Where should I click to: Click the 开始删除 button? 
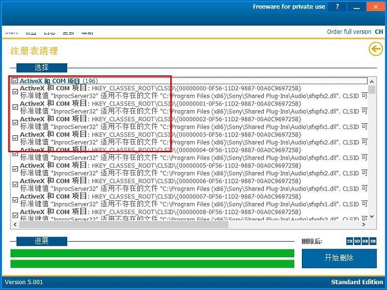coord(339,258)
